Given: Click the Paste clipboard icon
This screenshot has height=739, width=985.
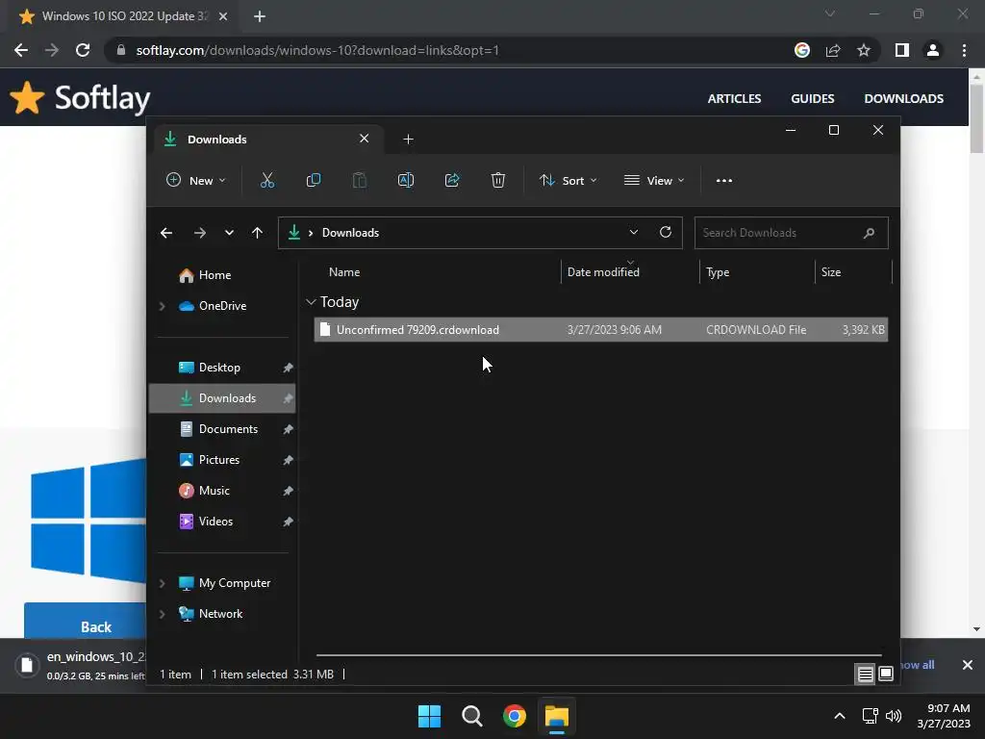Looking at the screenshot, I should 360,180.
